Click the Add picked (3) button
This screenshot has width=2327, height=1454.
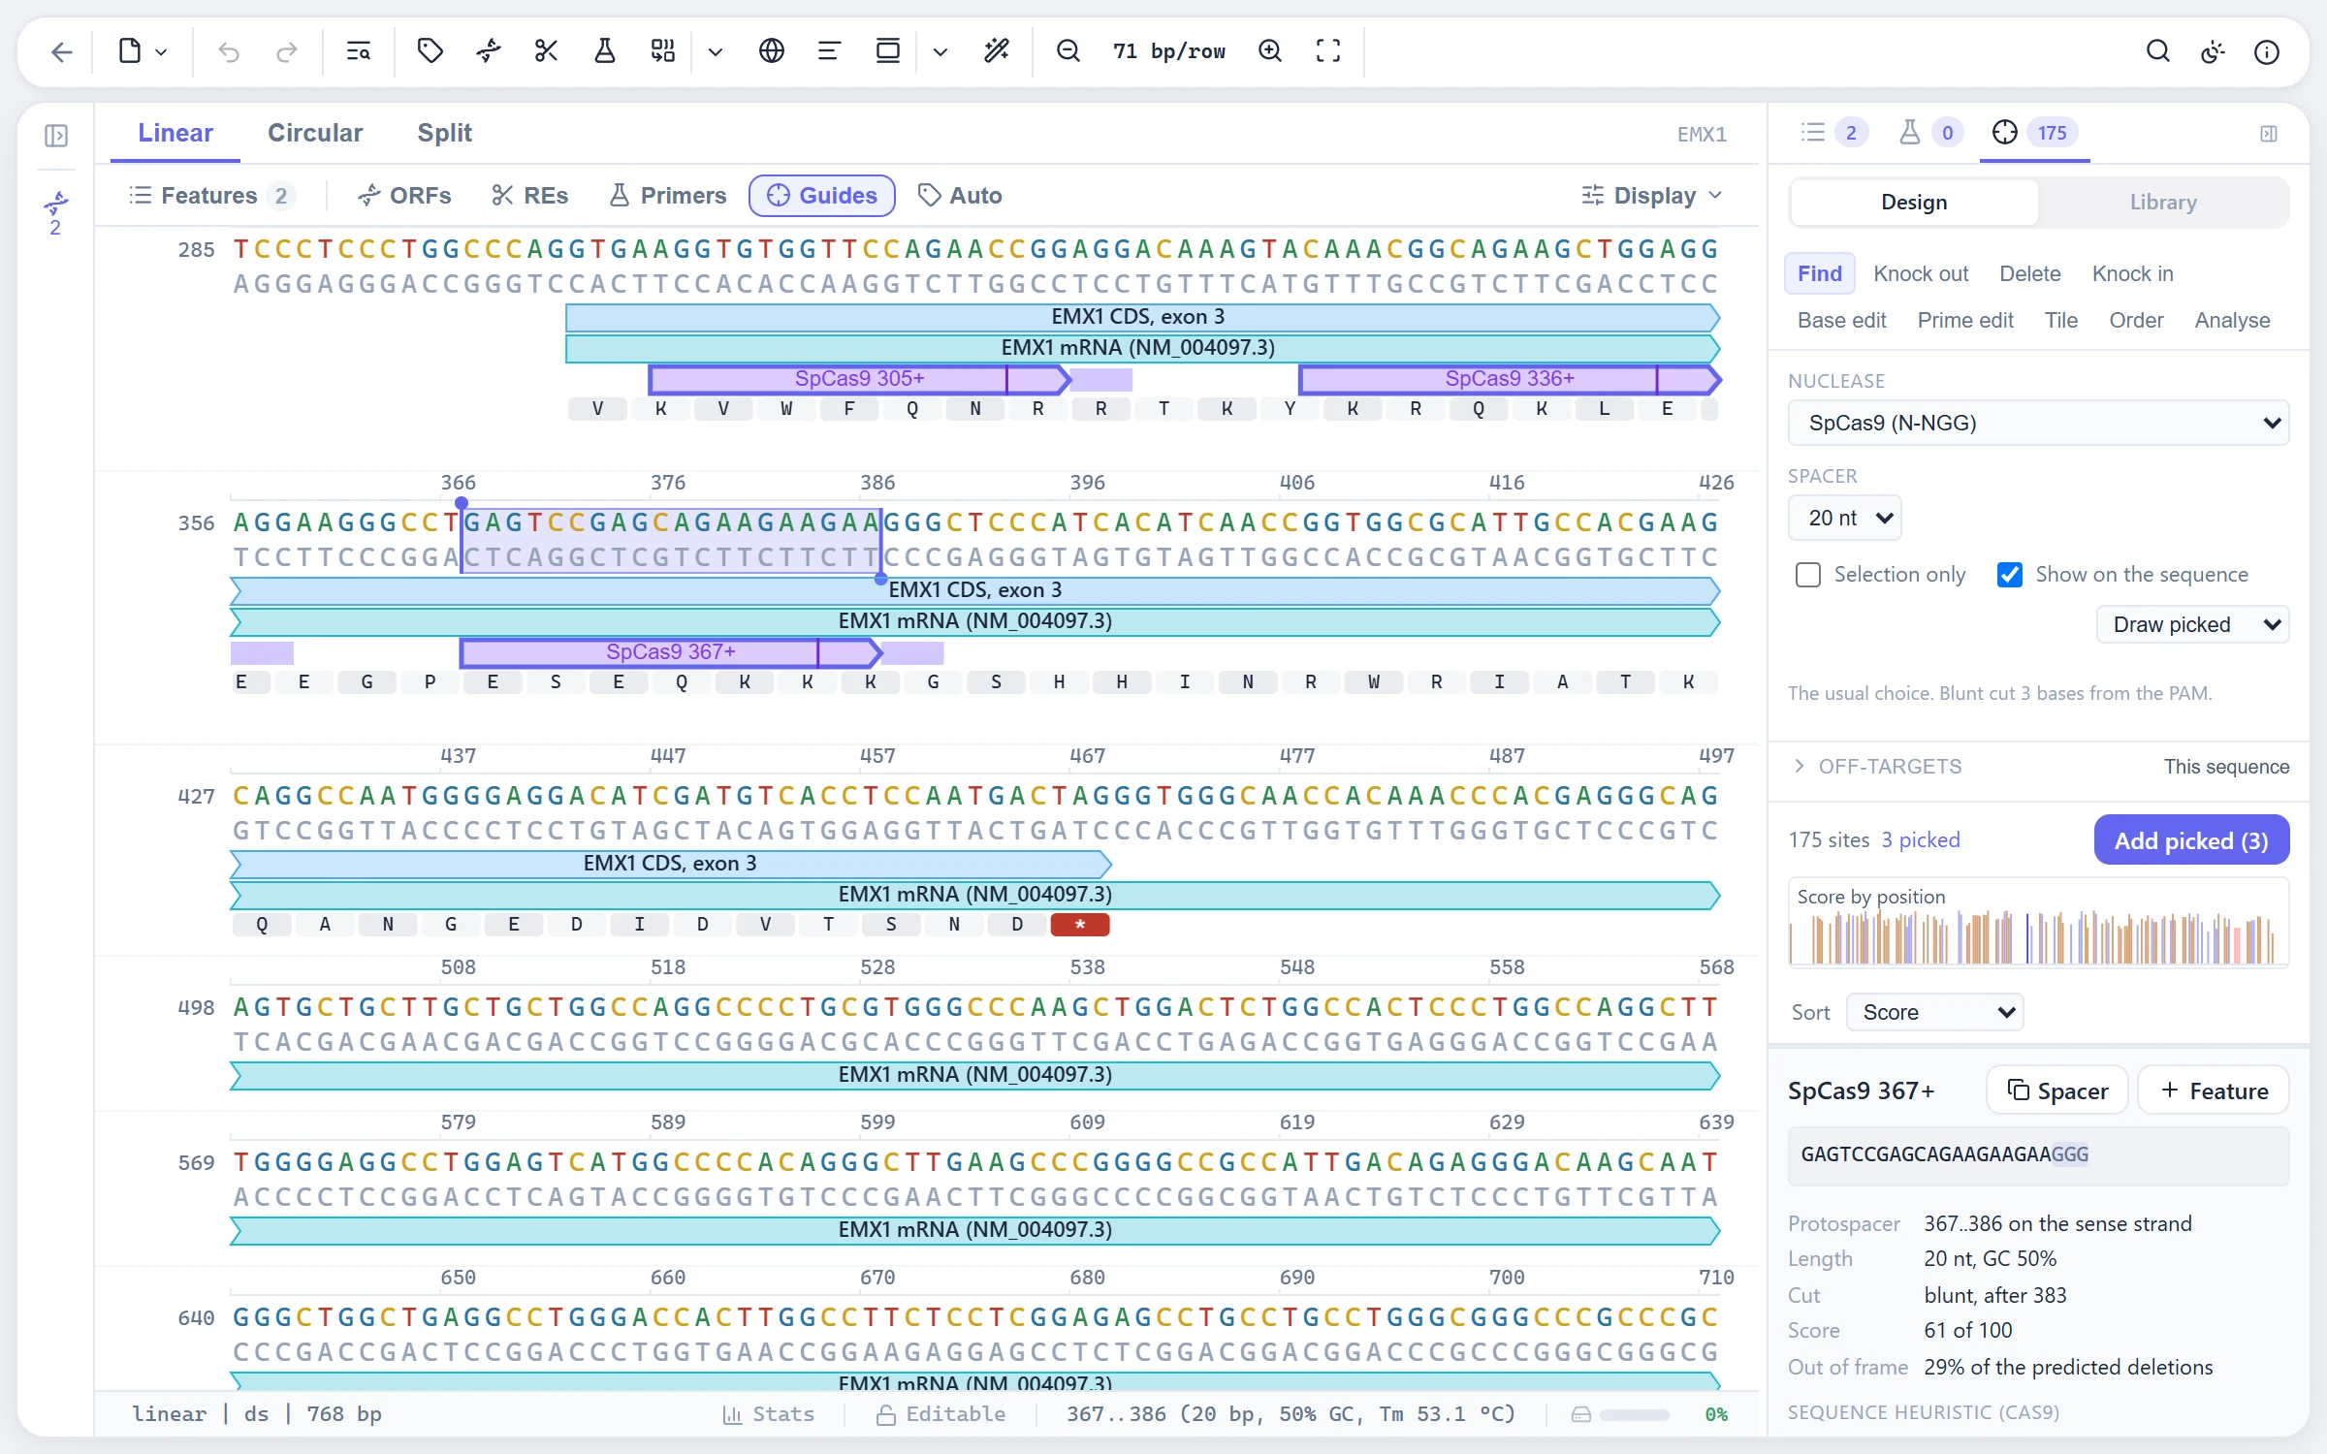(x=2191, y=840)
